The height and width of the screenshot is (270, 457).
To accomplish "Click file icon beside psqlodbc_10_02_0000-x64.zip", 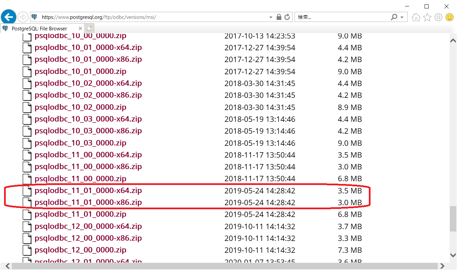I will coord(27,83).
